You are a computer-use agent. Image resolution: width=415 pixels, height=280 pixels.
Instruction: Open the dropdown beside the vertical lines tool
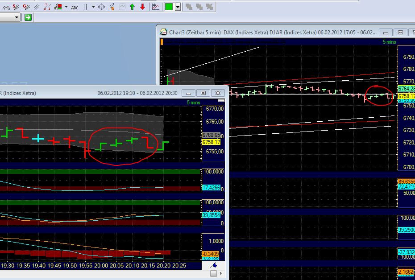click(x=92, y=6)
